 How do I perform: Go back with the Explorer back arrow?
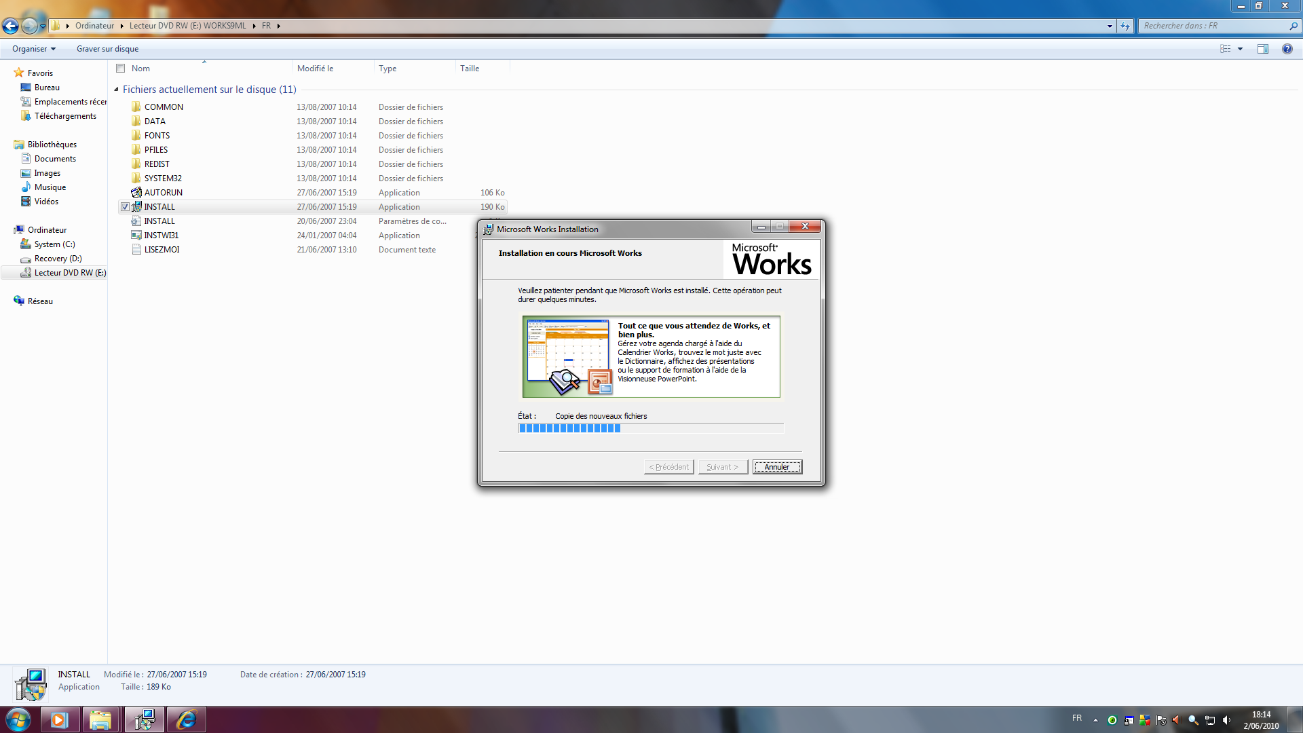pos(10,26)
